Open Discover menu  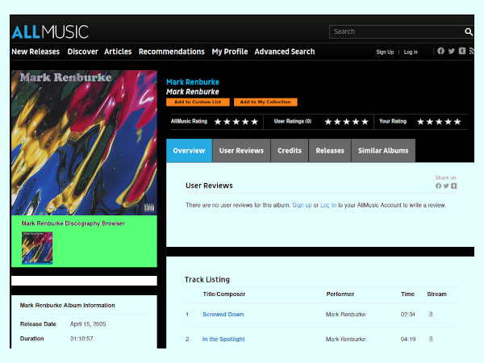[83, 52]
